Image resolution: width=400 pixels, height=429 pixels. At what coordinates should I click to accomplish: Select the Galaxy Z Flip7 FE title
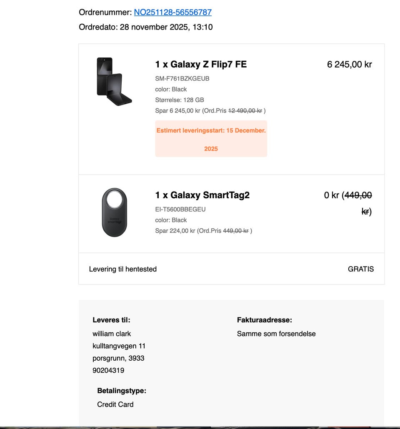[201, 64]
